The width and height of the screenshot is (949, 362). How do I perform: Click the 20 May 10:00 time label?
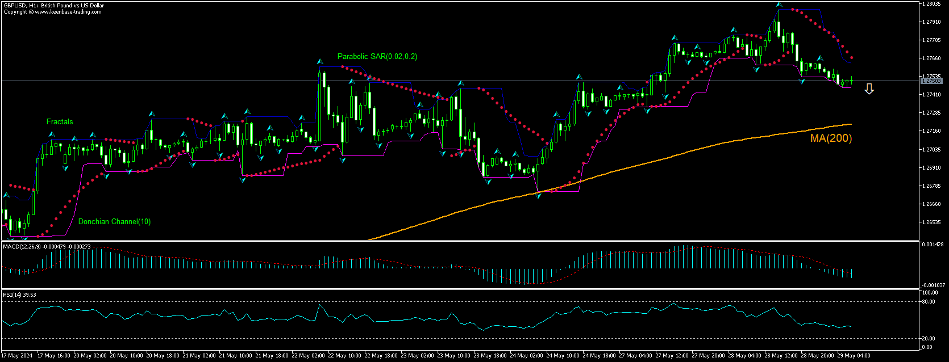pos(127,356)
